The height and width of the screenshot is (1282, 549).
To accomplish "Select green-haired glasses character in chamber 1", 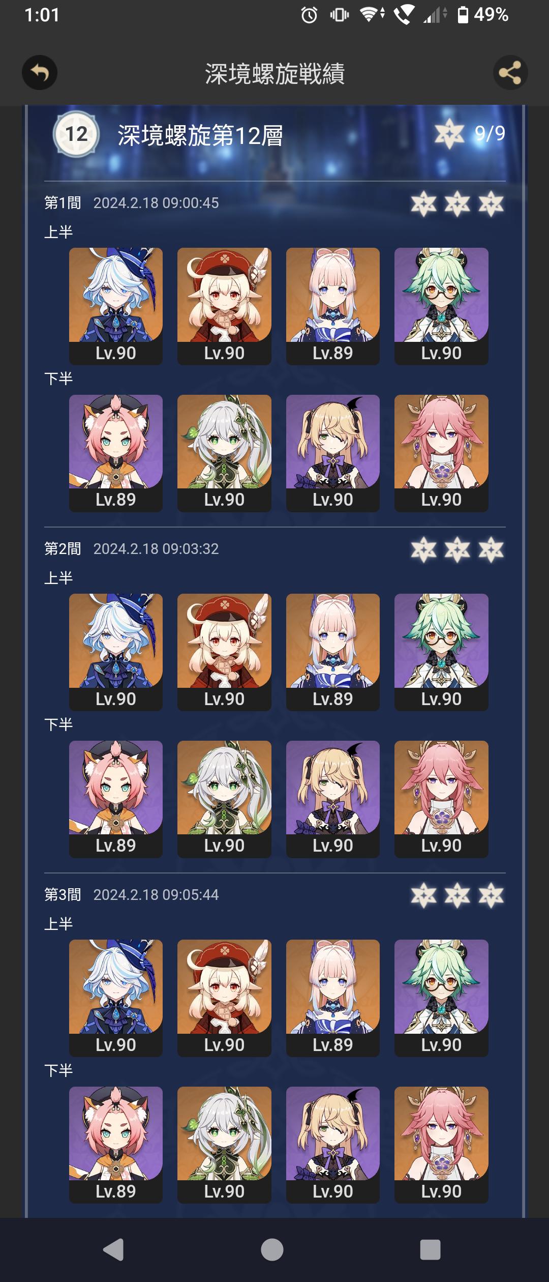I will pyautogui.click(x=441, y=306).
